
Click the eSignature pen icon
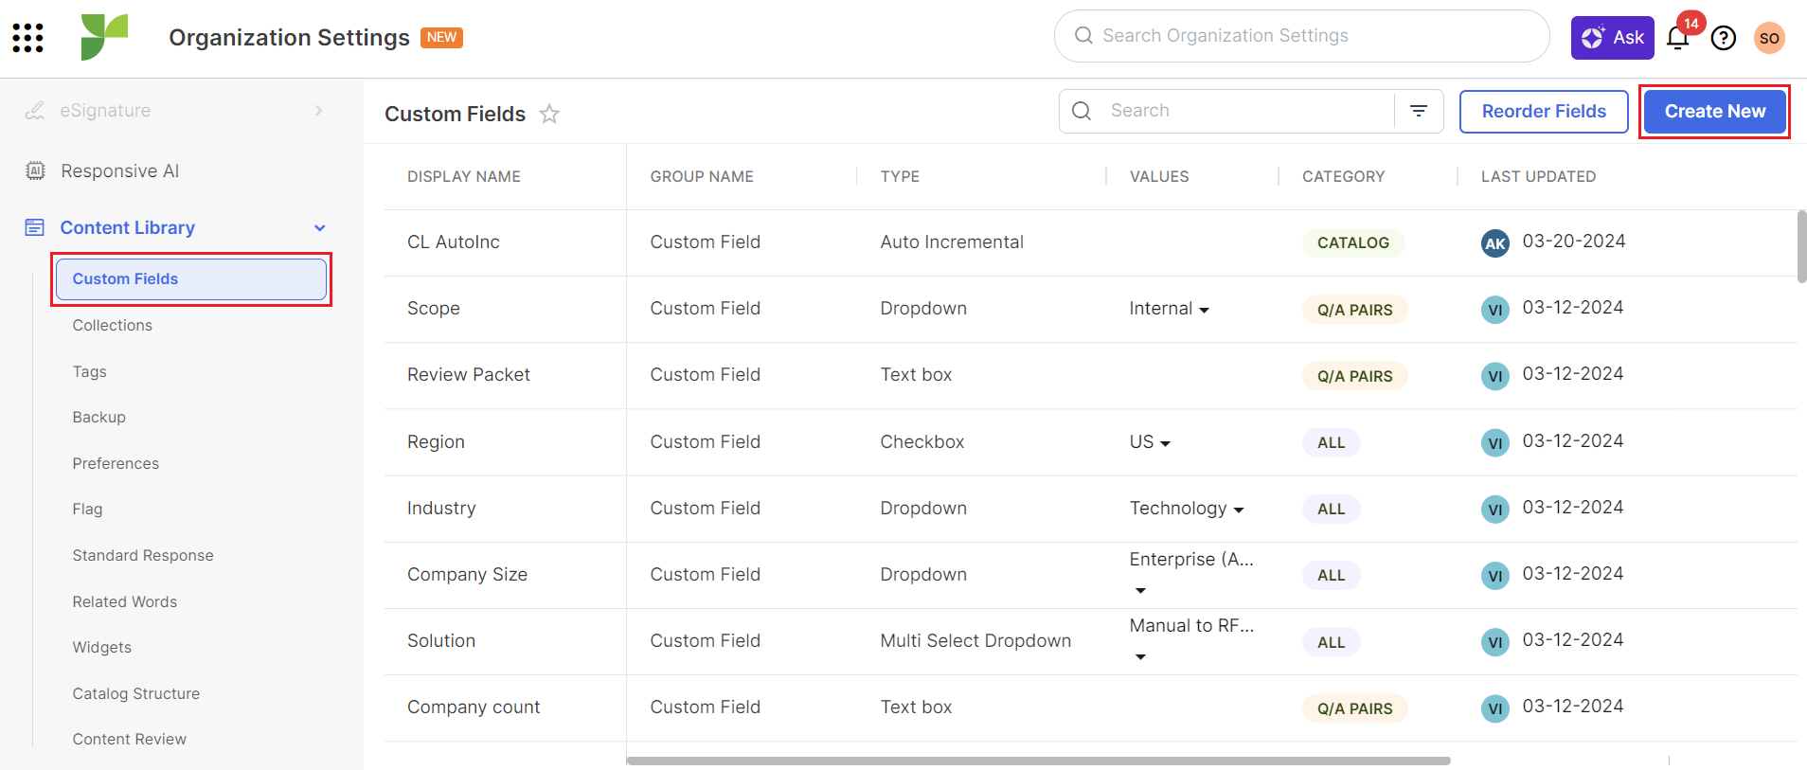(35, 111)
